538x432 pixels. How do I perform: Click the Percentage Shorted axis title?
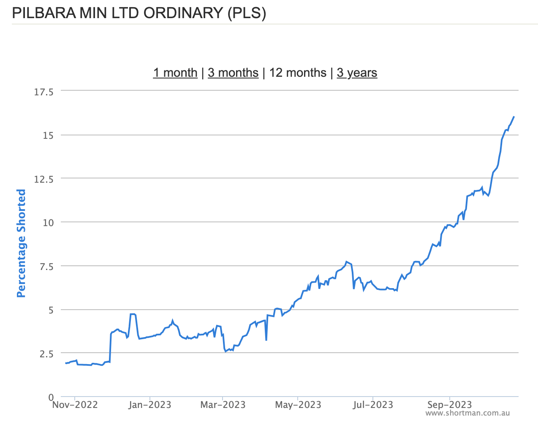(x=21, y=243)
